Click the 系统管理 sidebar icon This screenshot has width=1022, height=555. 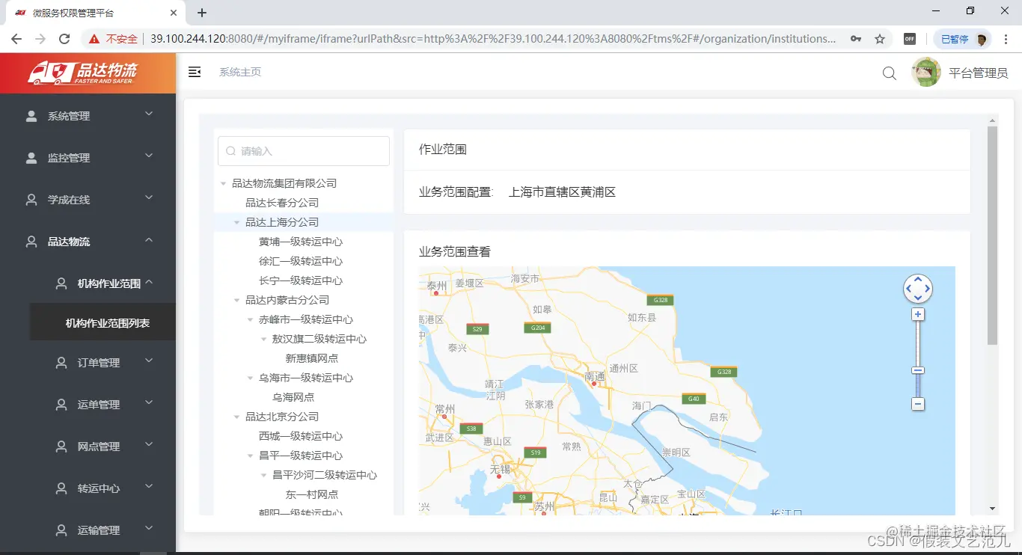pyautogui.click(x=31, y=115)
